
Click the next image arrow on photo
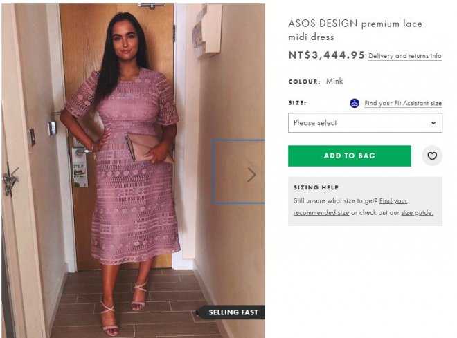tap(251, 175)
